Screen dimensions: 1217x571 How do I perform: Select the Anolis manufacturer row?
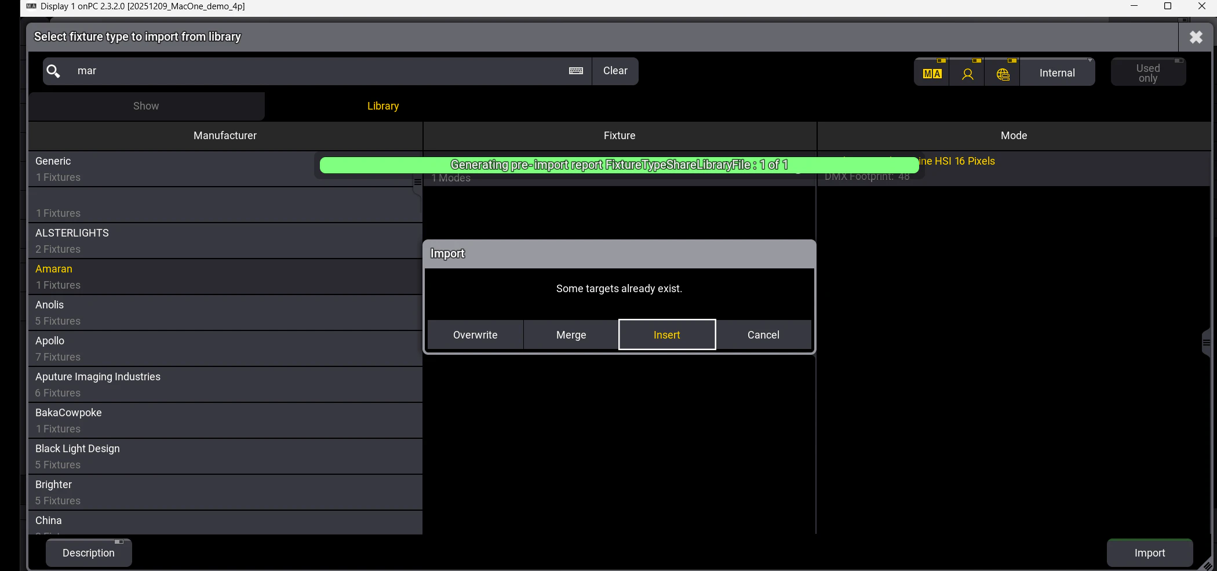[225, 312]
